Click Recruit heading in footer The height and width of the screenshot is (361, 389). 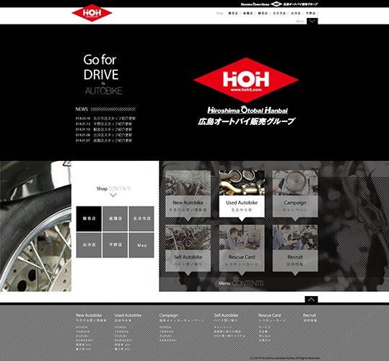(x=310, y=316)
